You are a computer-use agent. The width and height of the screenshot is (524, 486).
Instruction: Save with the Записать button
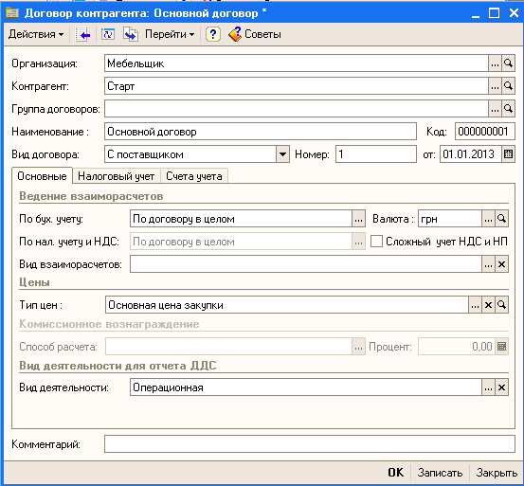point(440,473)
